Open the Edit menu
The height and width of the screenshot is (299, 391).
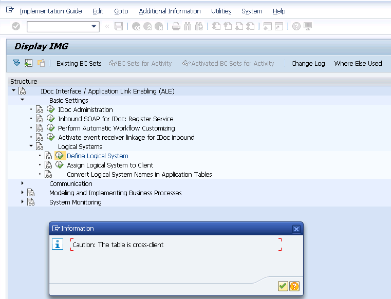pos(98,11)
